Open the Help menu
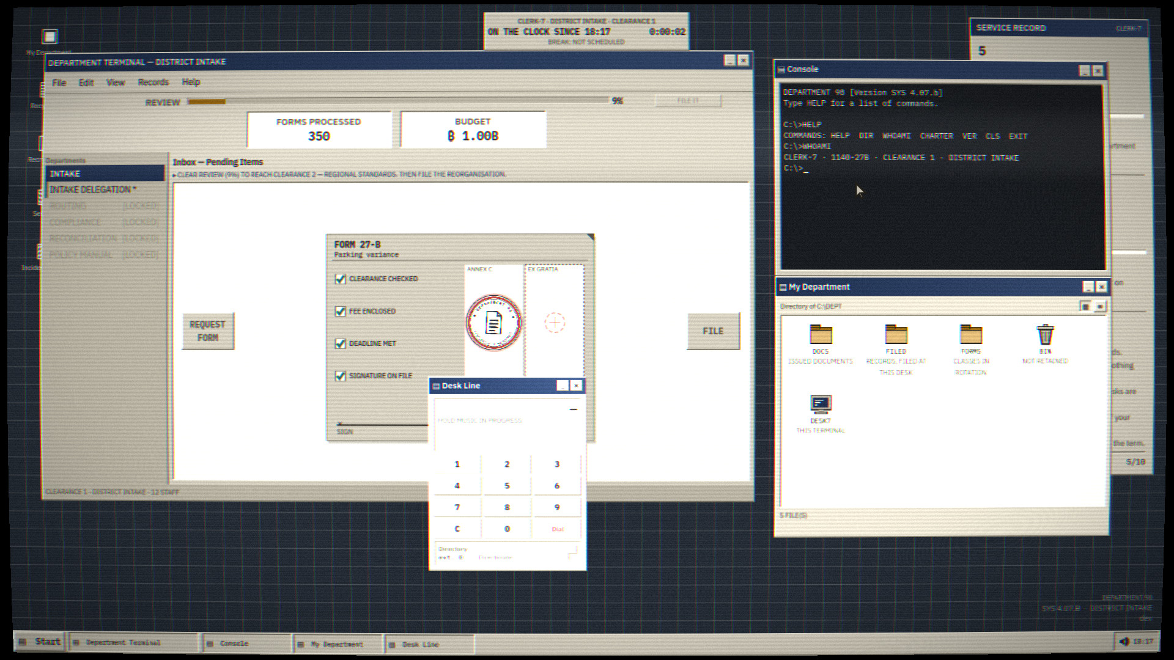Viewport: 1174px width, 660px height. [191, 82]
